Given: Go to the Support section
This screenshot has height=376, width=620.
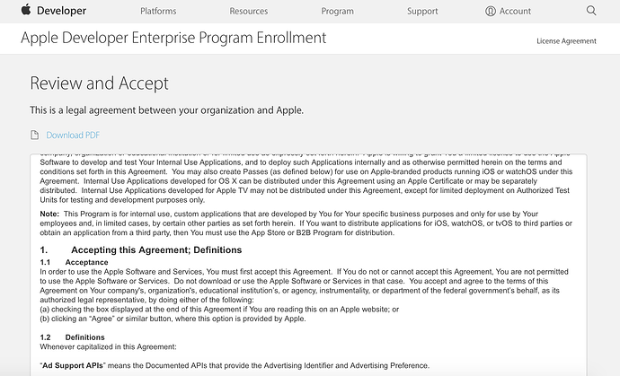Looking at the screenshot, I should tap(422, 11).
